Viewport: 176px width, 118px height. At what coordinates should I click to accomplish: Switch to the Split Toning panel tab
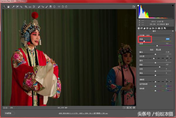[x=150, y=28]
